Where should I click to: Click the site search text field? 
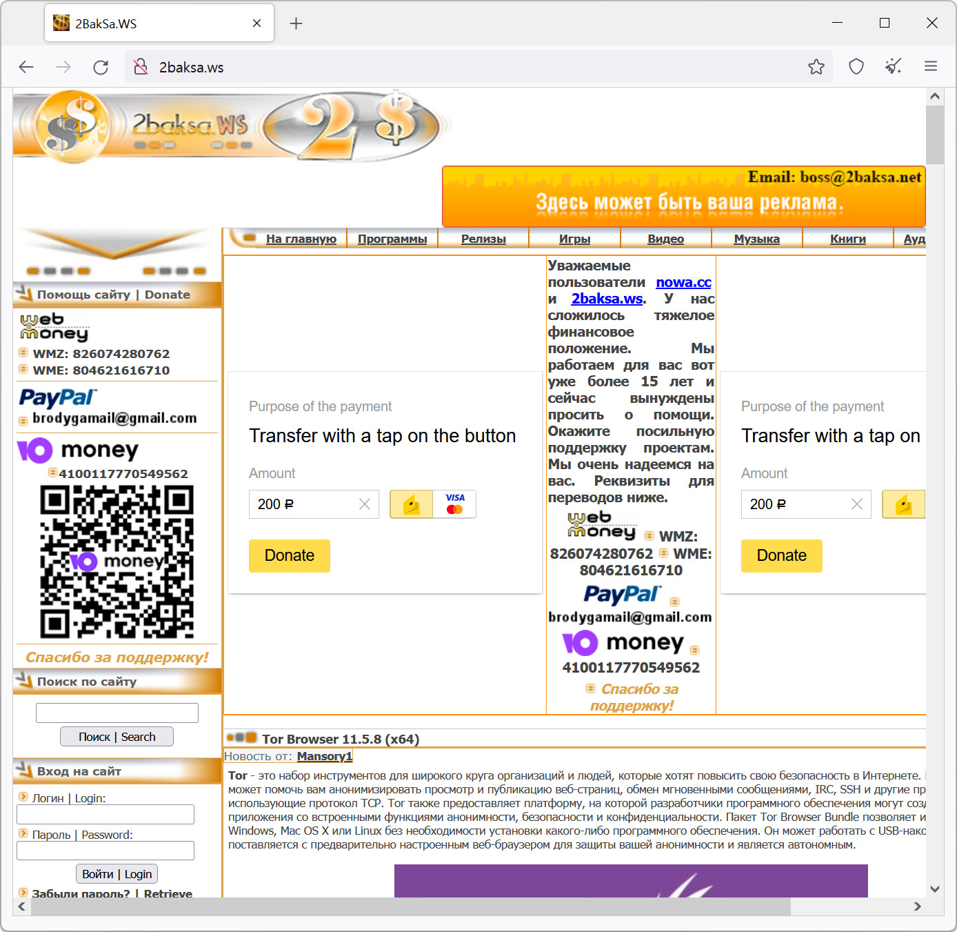click(117, 713)
